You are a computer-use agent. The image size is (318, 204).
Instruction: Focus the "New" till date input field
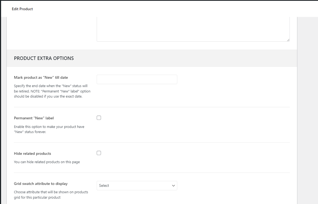coord(137,80)
